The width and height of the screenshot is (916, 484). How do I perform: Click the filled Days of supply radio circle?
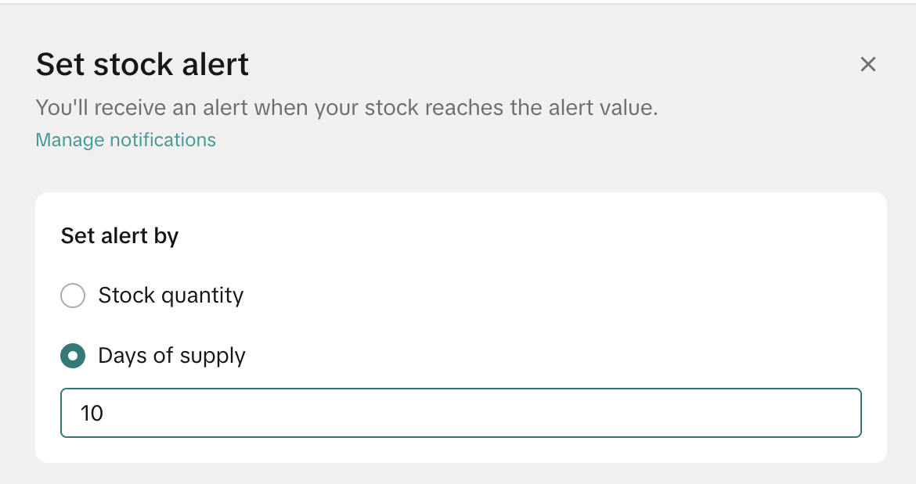[x=73, y=357]
